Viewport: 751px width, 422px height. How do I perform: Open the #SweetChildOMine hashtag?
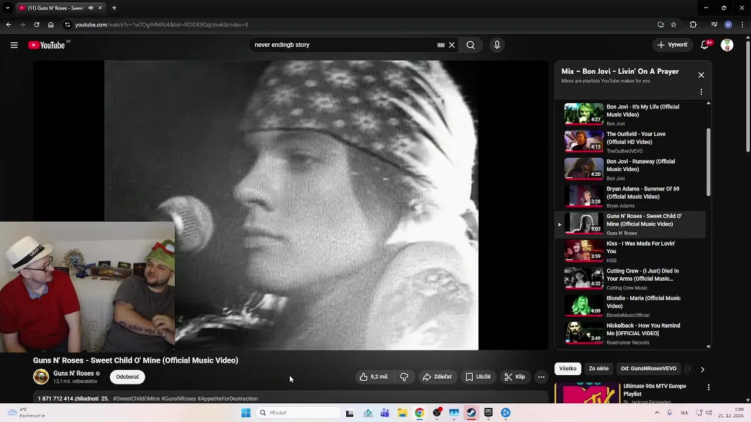[136, 399]
